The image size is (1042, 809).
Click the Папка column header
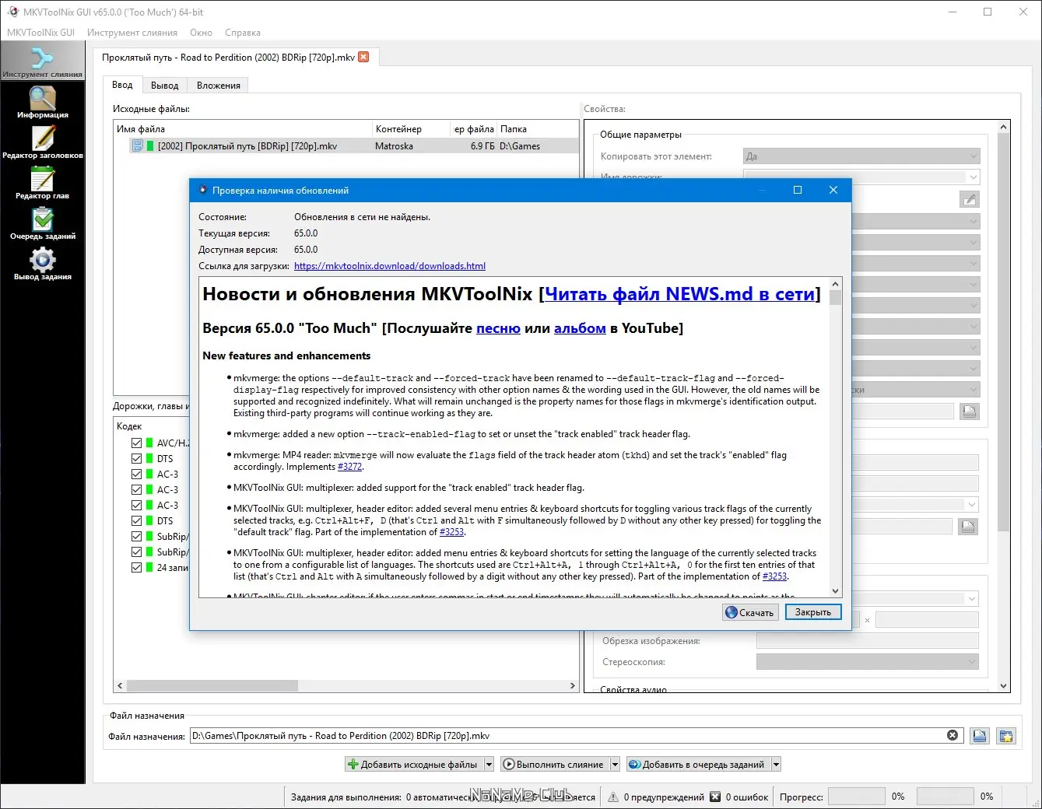pyautogui.click(x=537, y=129)
